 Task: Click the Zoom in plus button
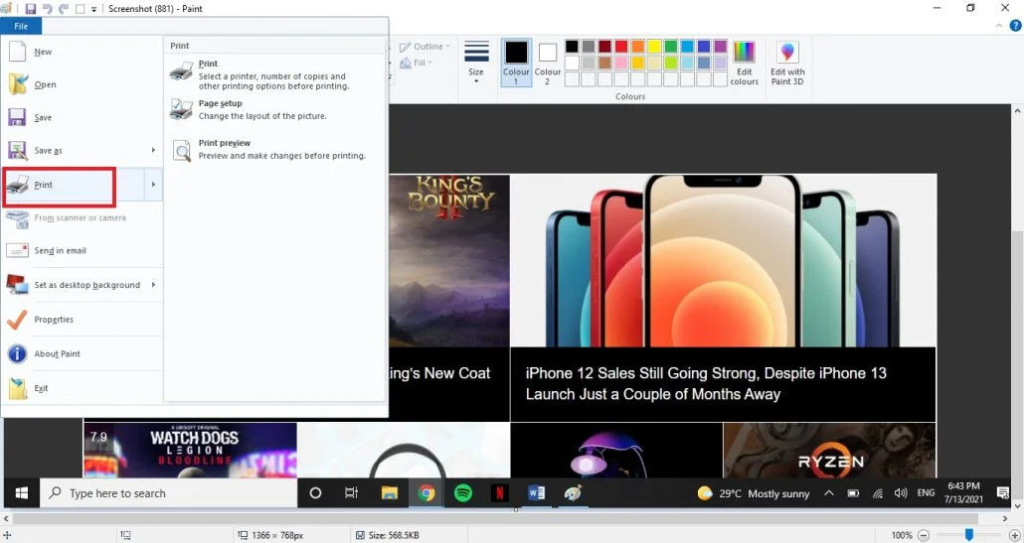[x=1014, y=535]
